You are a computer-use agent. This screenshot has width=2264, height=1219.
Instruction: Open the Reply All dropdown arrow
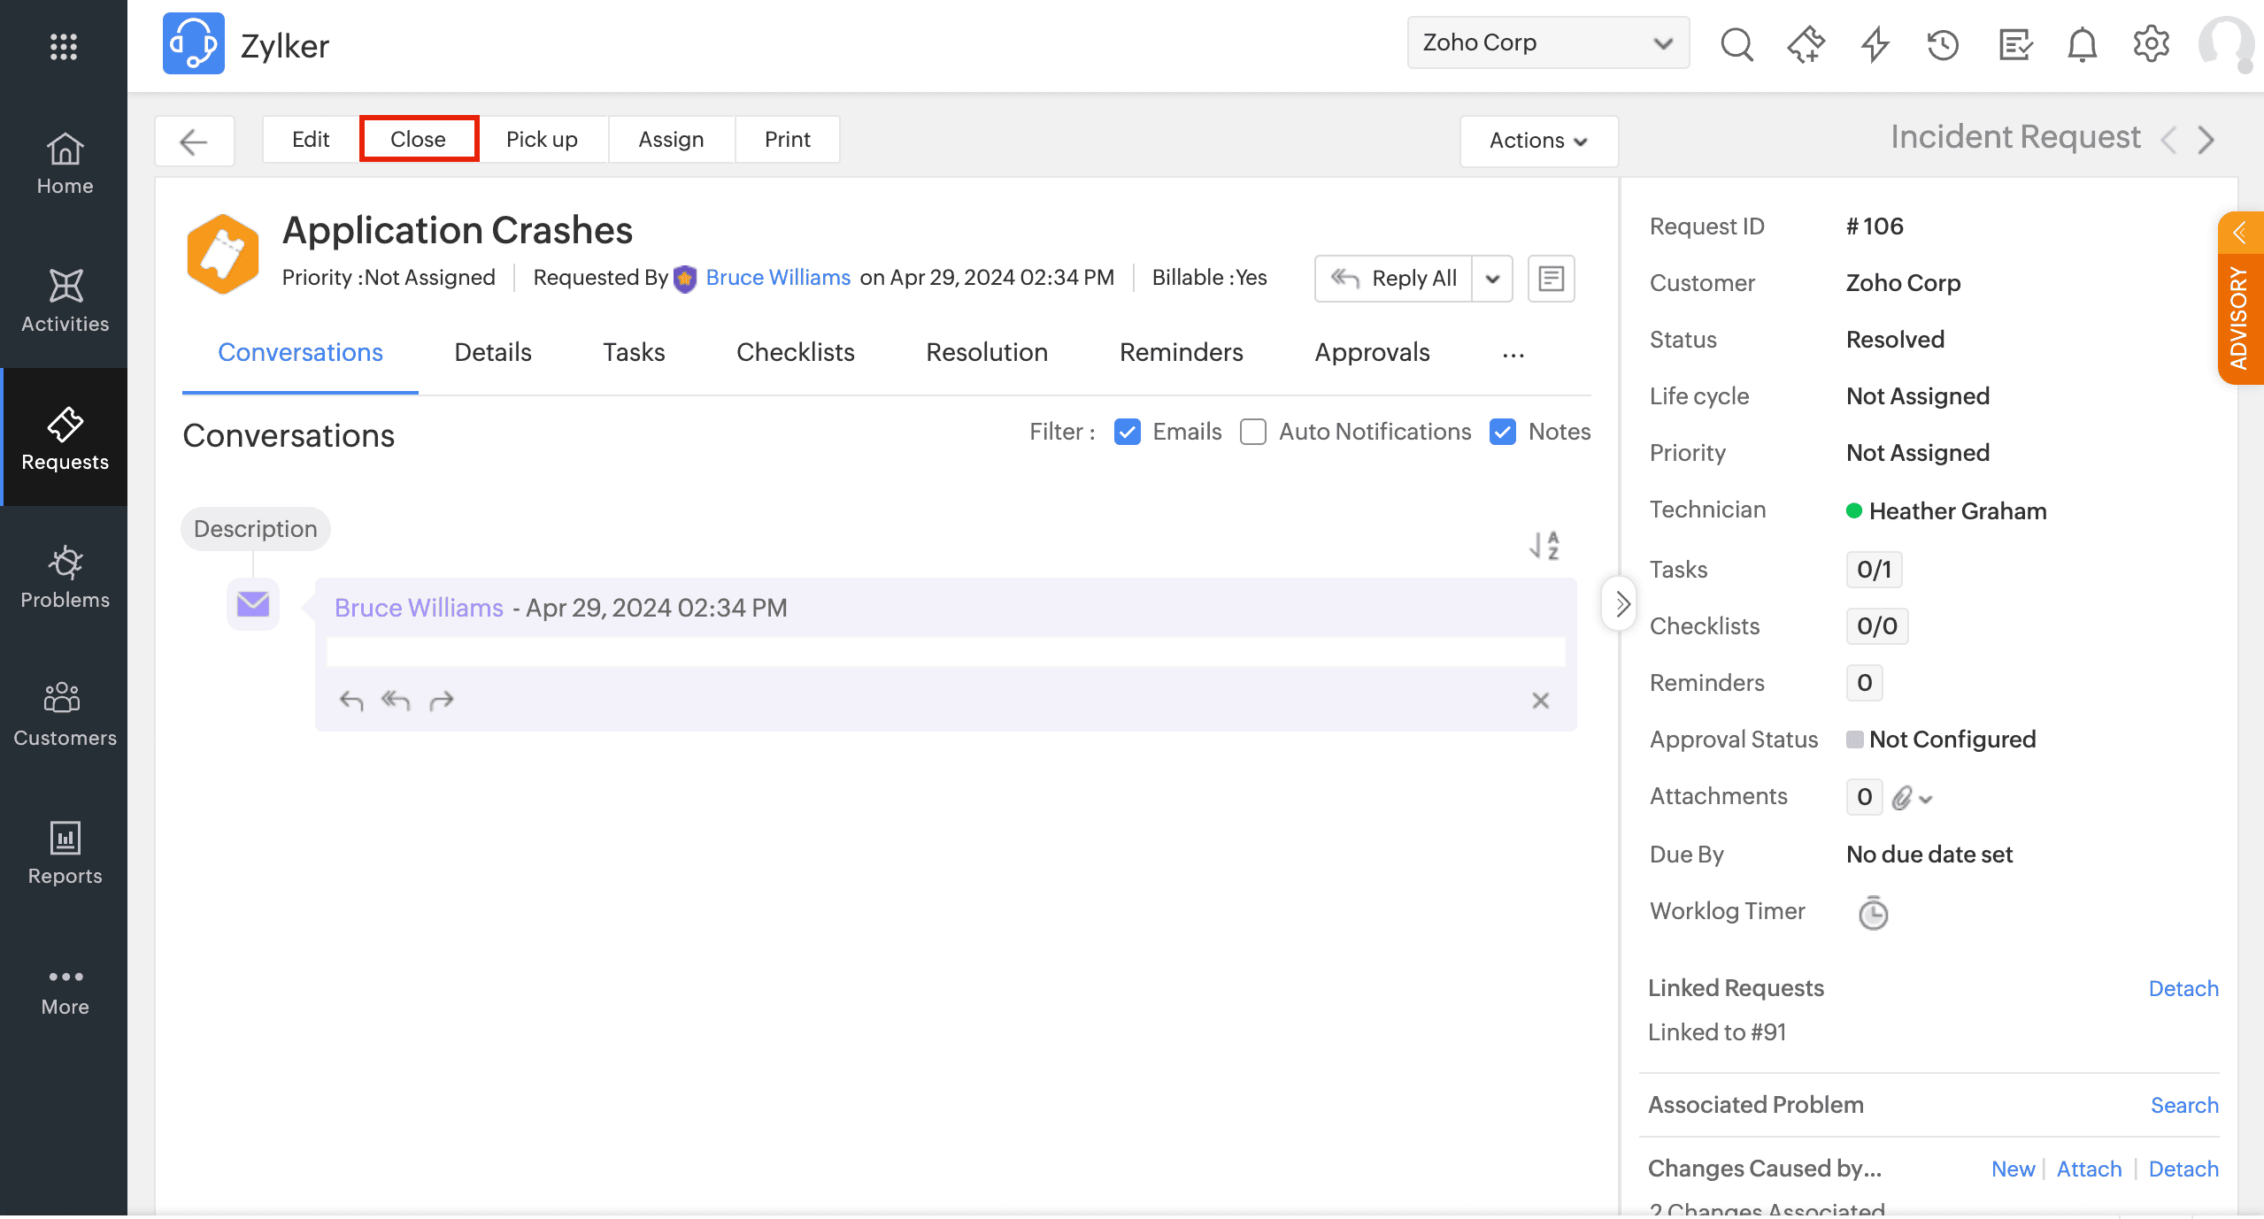coord(1492,279)
